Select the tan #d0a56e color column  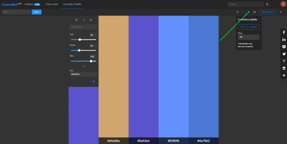tap(113, 76)
